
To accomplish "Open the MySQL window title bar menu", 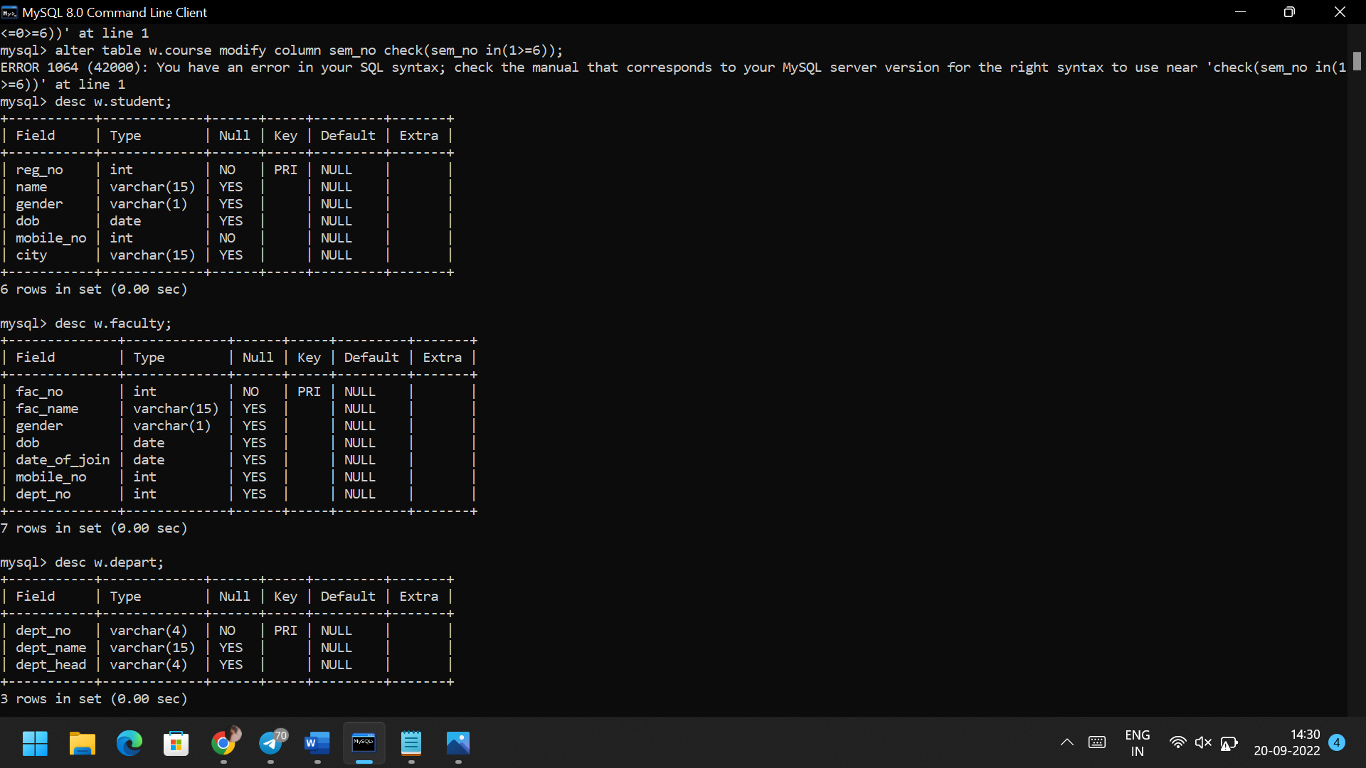I will click(x=9, y=12).
